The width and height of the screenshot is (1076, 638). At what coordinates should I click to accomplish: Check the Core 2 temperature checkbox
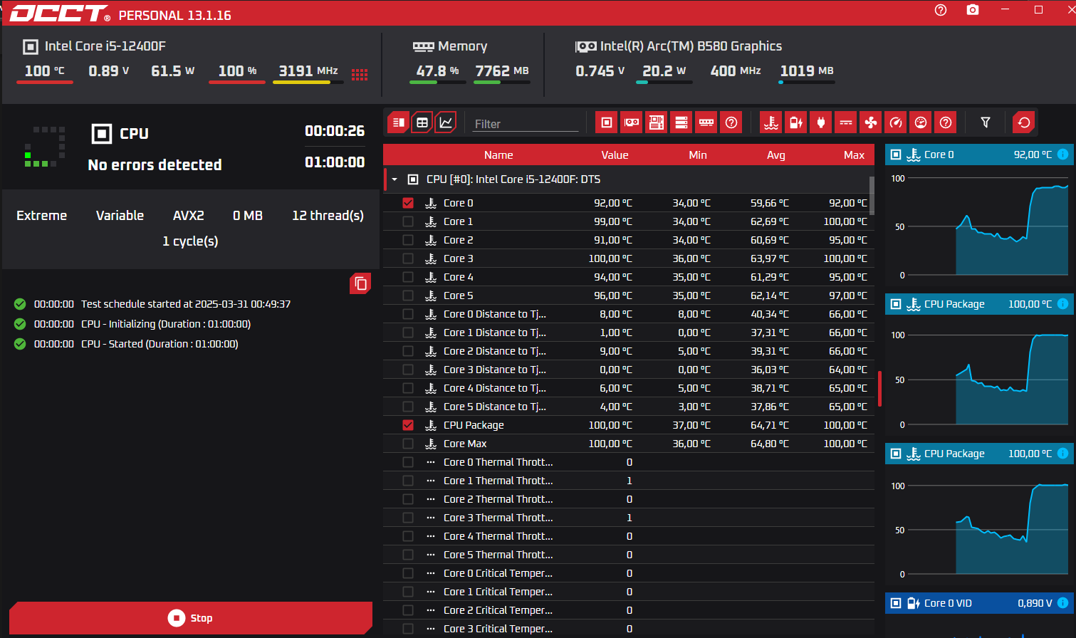point(408,240)
